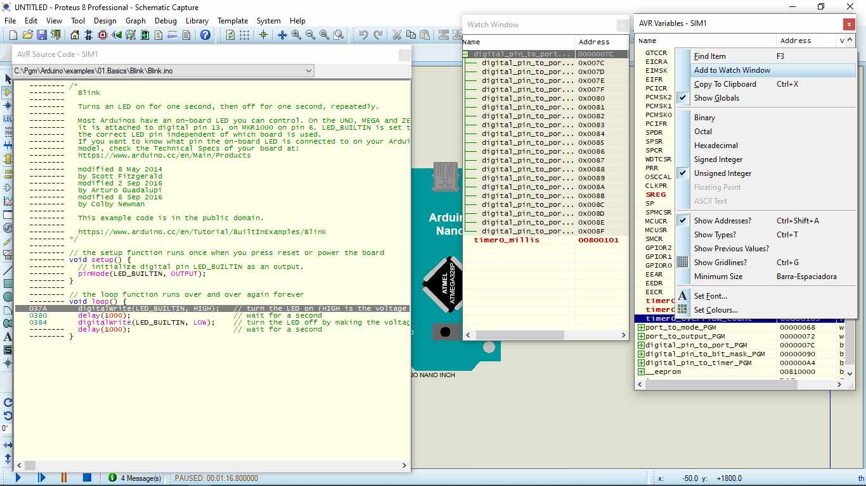The width and height of the screenshot is (866, 486).
Task: Select the 2D Graphics Text letter A tool
Action: coord(8,337)
